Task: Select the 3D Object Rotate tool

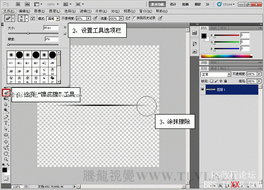Action: click(6, 142)
